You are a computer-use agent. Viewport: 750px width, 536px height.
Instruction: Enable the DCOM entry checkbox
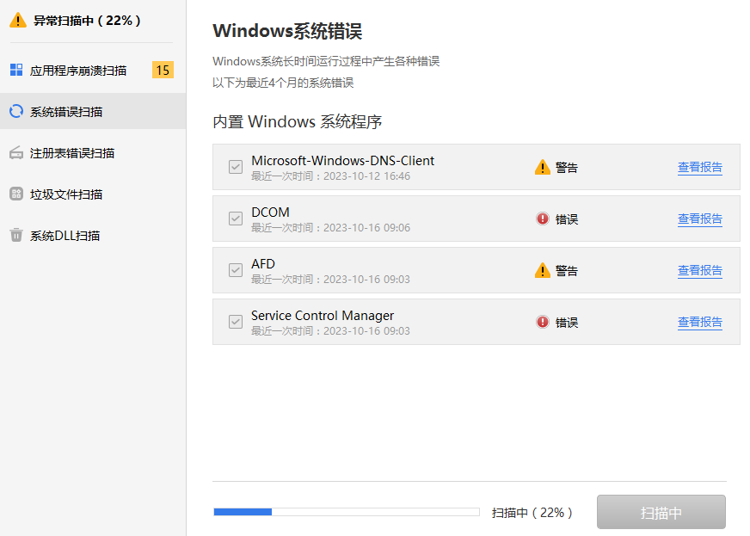235,219
